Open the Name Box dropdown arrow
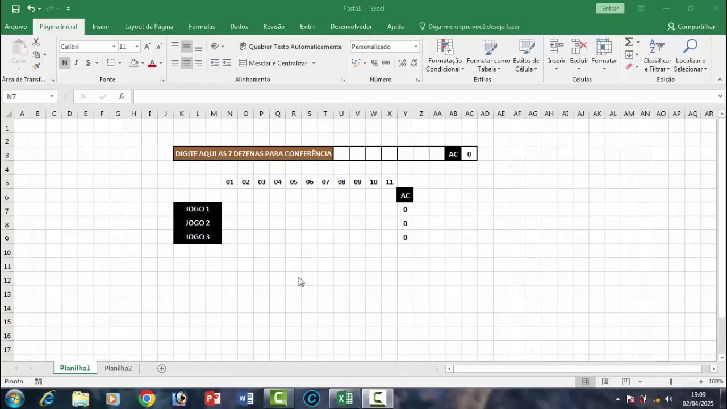 (x=52, y=97)
